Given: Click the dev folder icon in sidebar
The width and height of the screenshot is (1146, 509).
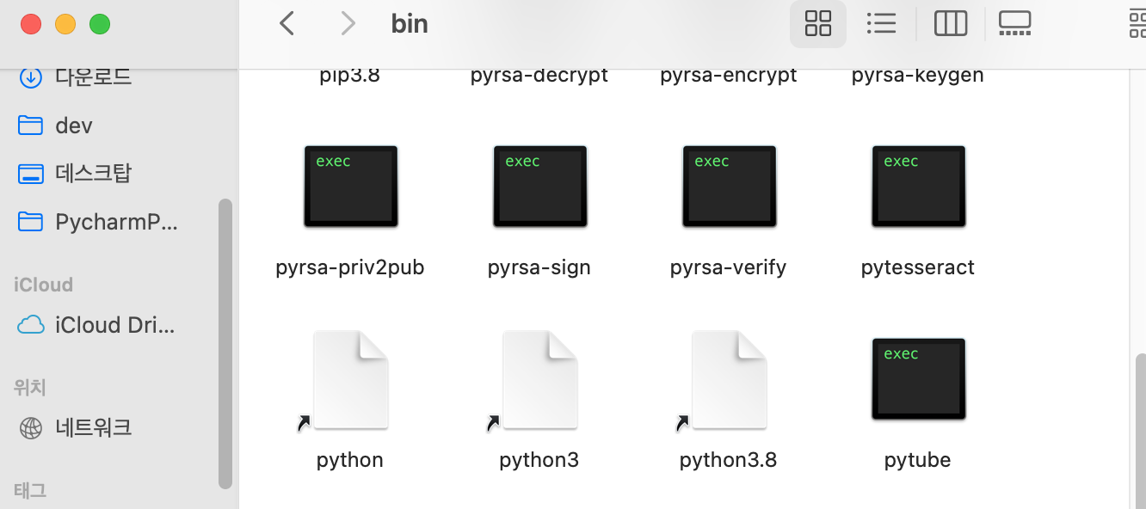Looking at the screenshot, I should (31, 126).
